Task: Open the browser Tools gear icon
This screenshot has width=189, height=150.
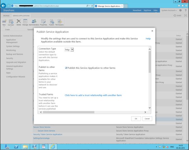Action: pos(186,6)
